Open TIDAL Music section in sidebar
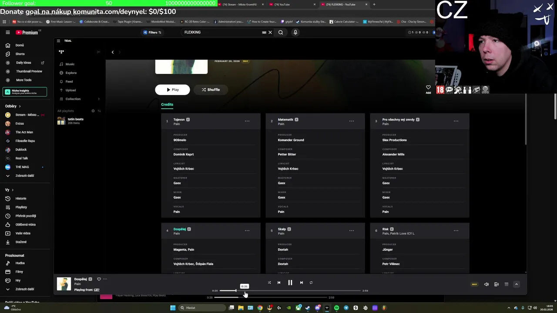Image resolution: width=557 pixels, height=313 pixels. 70,64
